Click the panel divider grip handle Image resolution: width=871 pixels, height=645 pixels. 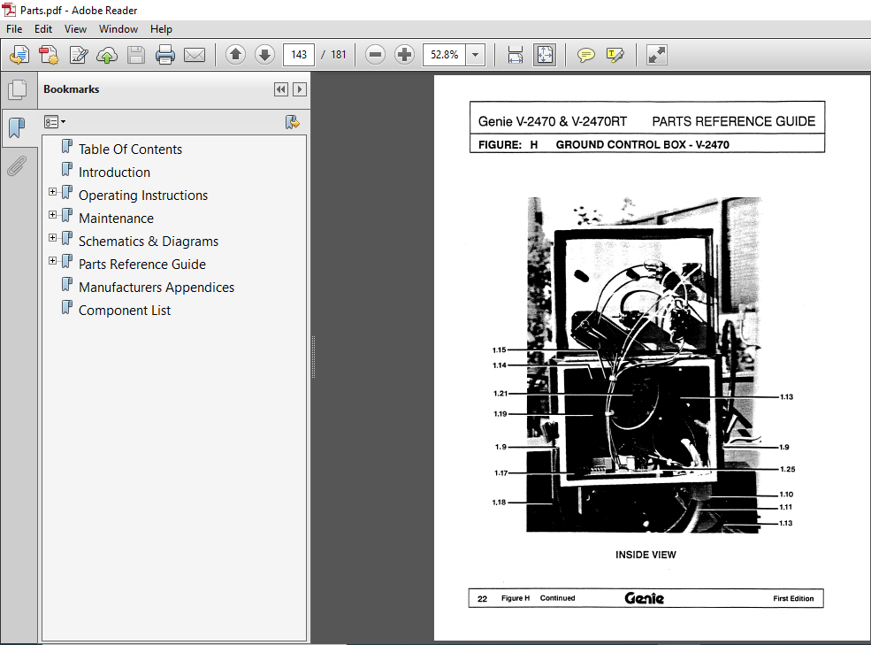click(313, 357)
